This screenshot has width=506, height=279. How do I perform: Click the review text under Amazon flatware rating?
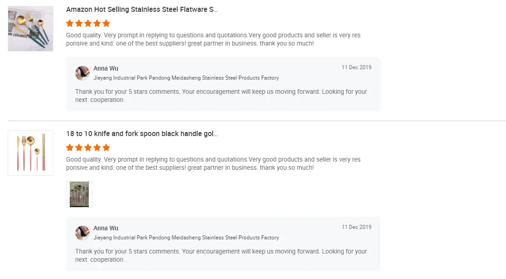pyautogui.click(x=213, y=40)
